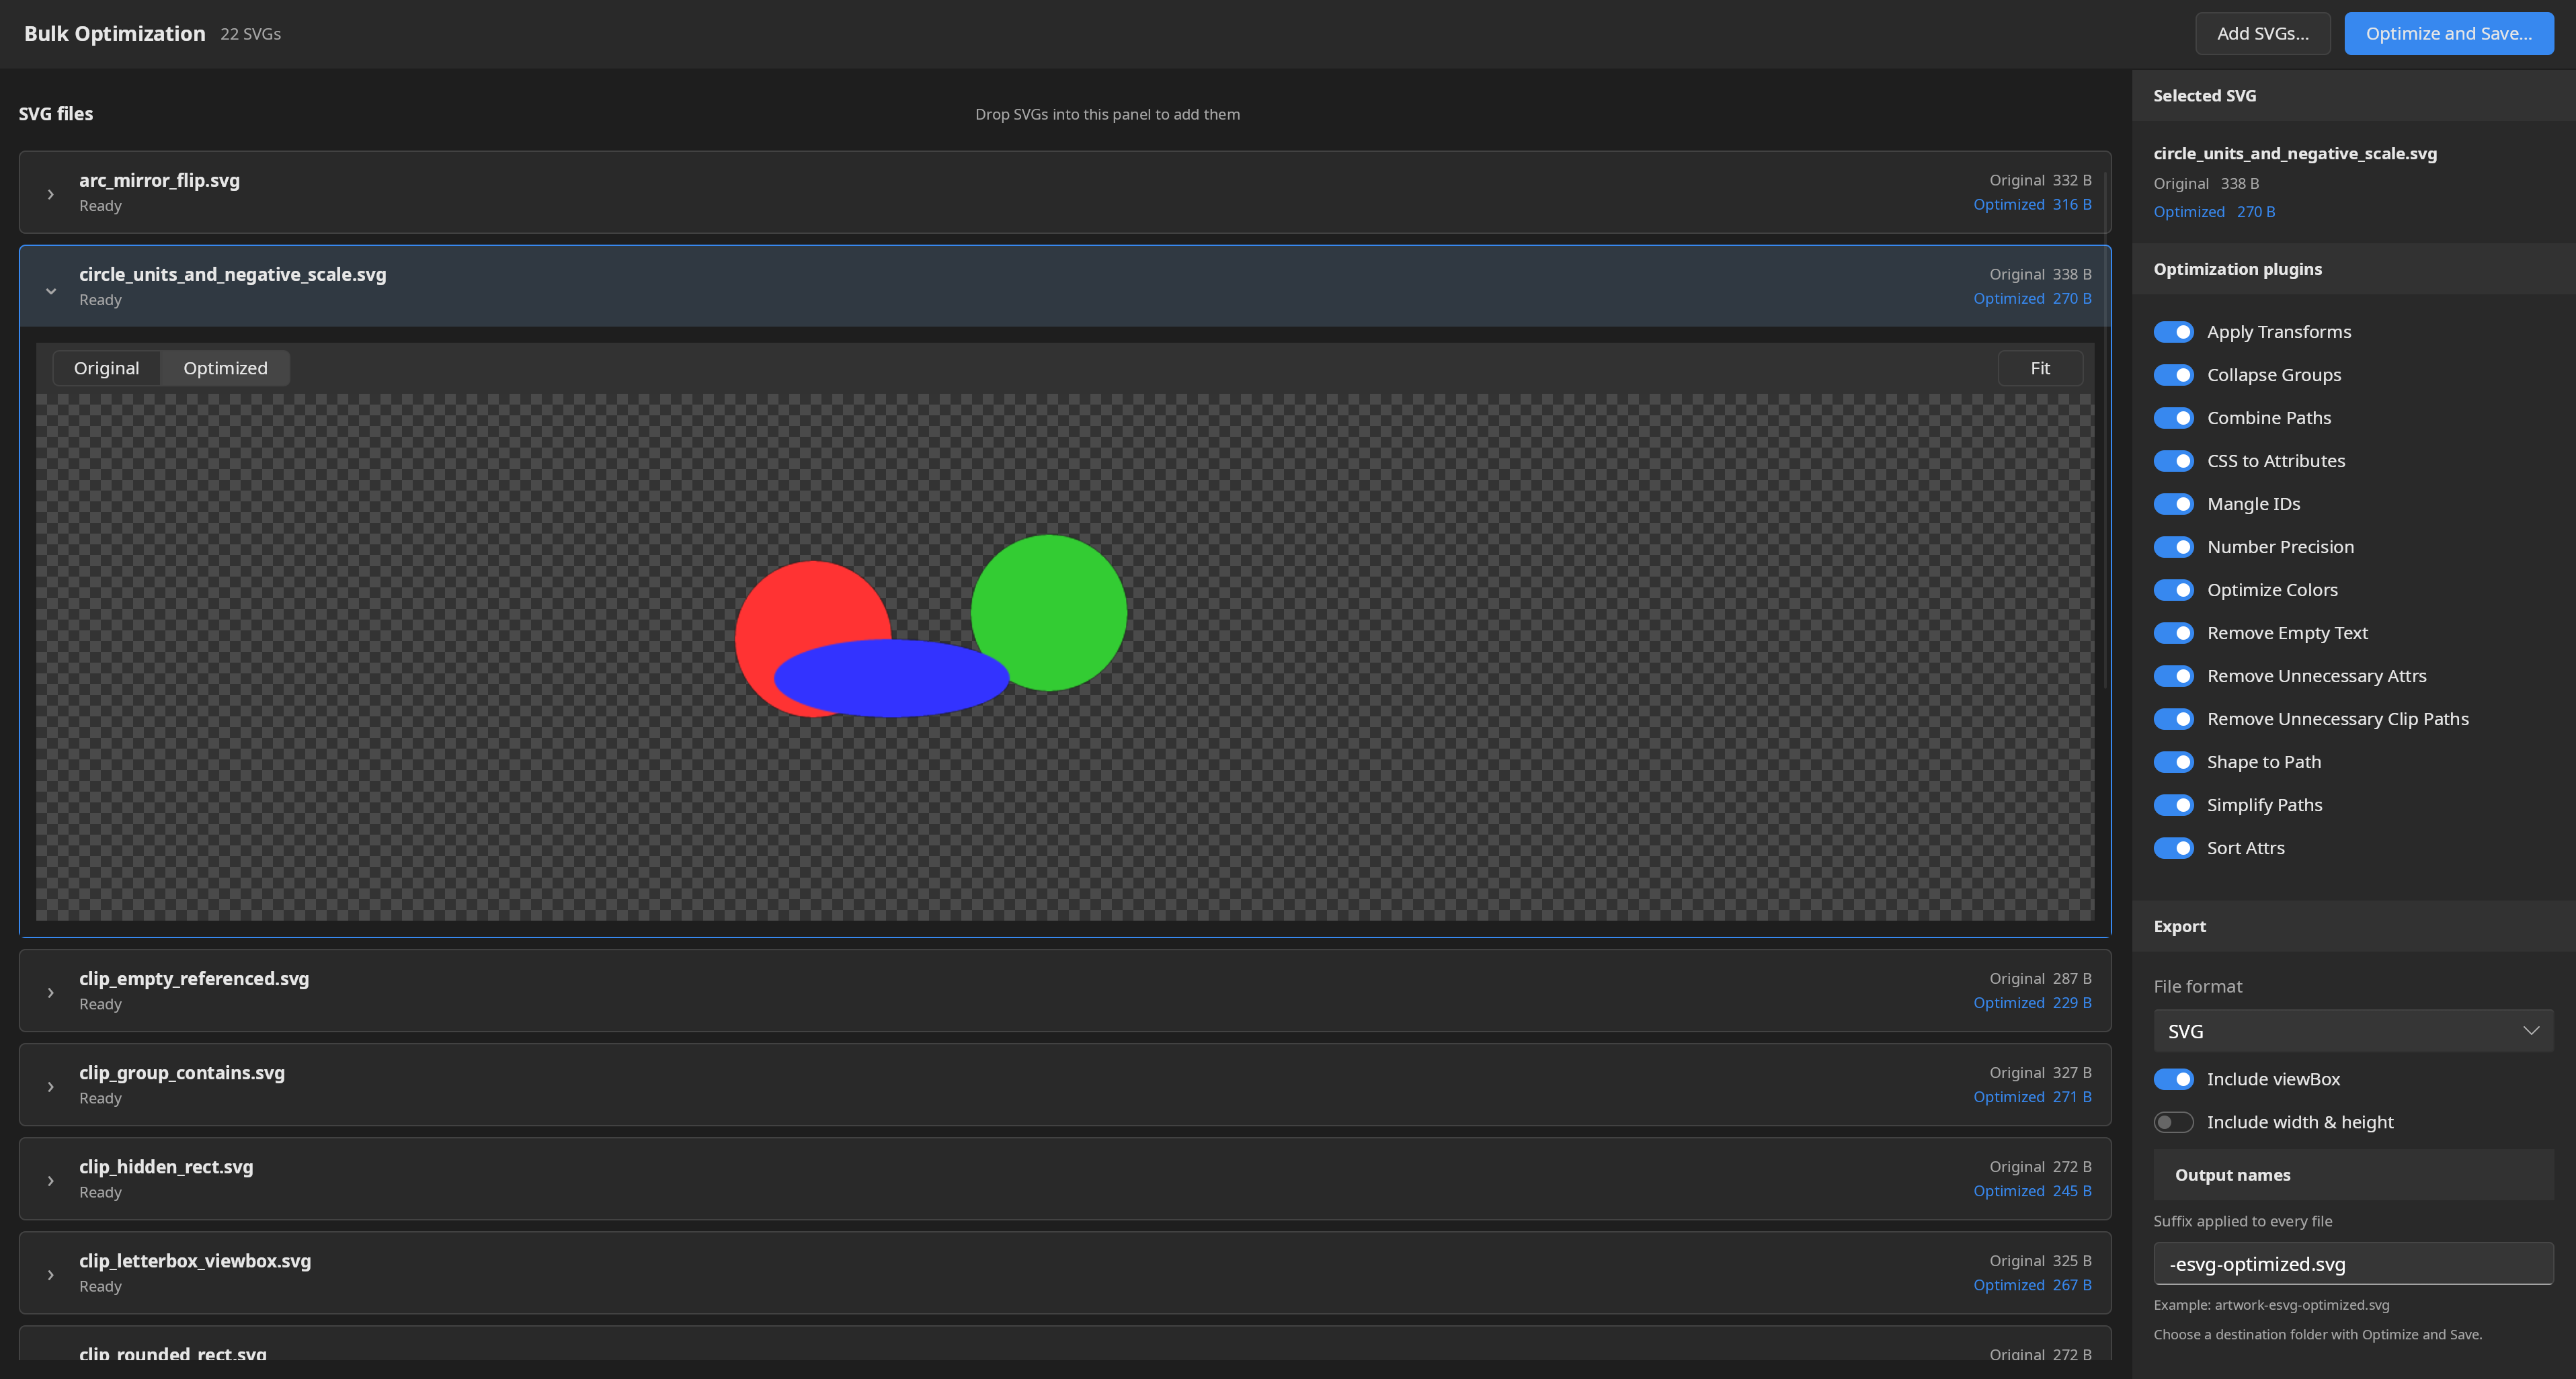Toggle the Apply Transforms plugin
This screenshot has height=1379, width=2576.
point(2173,332)
